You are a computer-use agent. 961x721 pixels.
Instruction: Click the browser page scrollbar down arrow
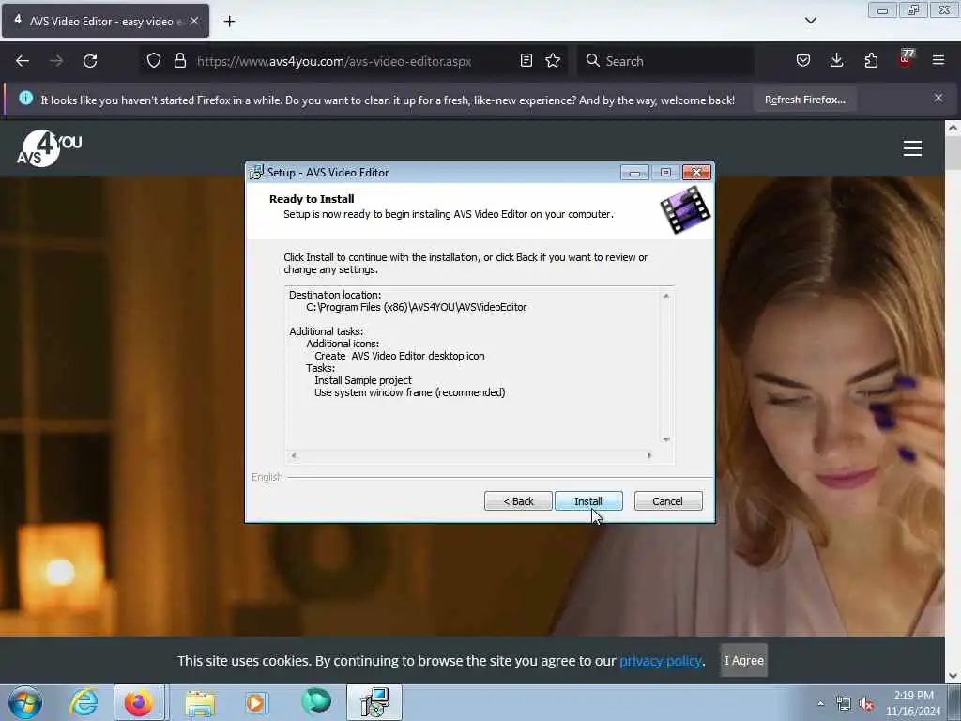tap(953, 676)
